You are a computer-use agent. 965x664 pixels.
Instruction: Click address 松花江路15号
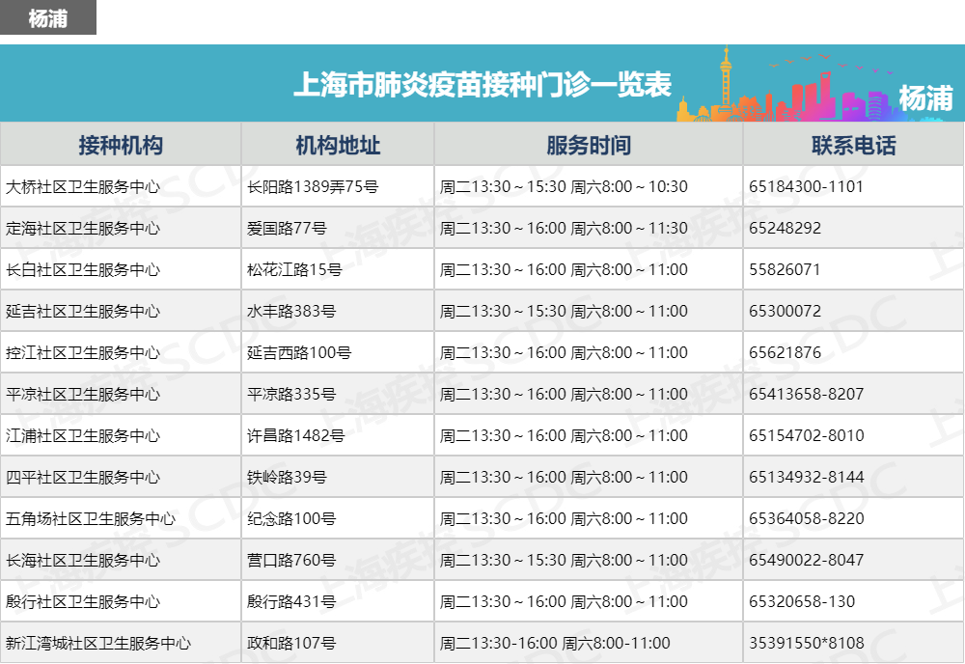294,269
